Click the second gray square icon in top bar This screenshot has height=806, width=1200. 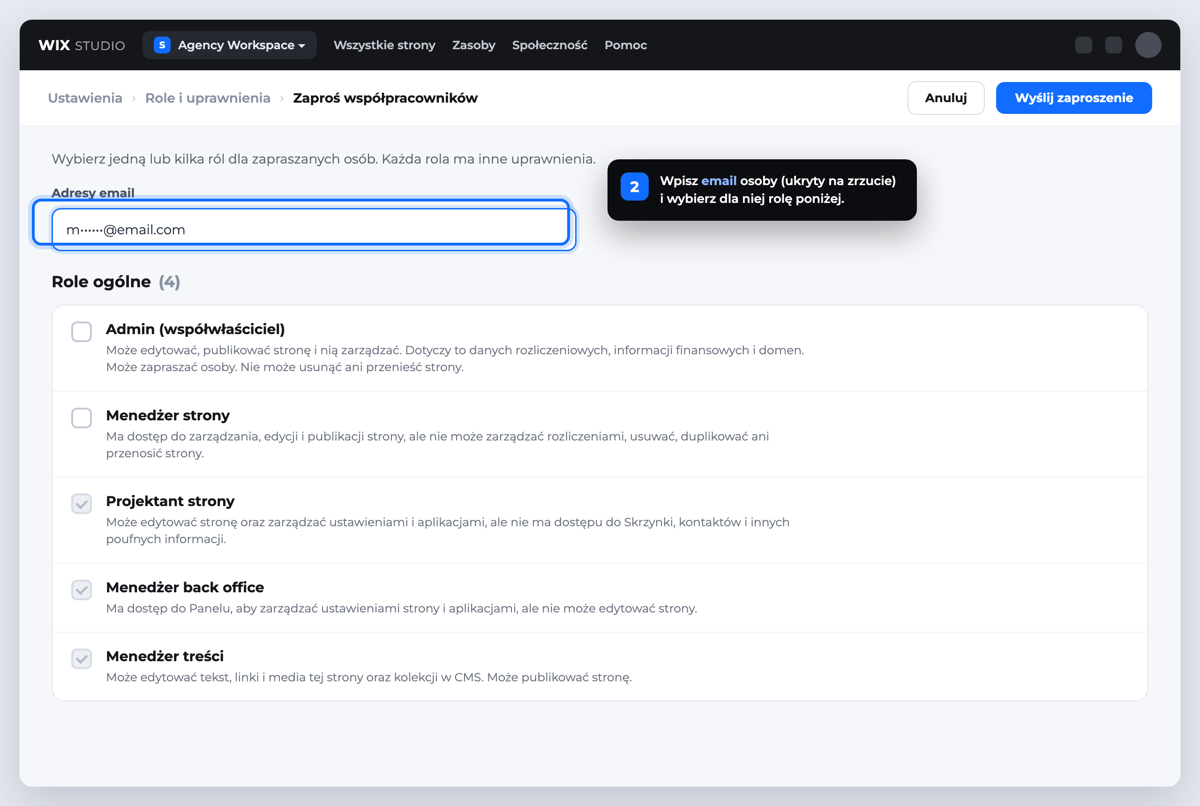tap(1114, 45)
